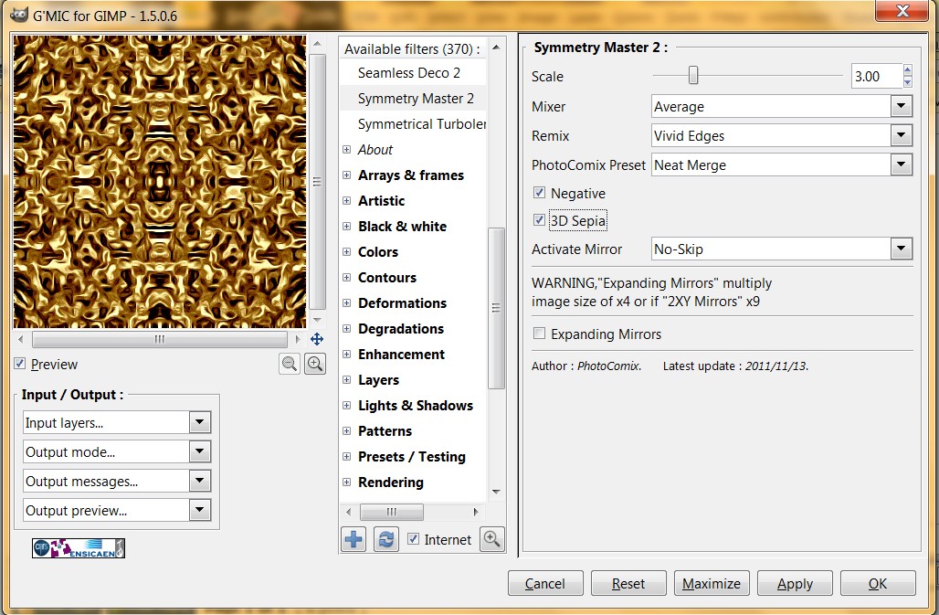Refresh the filter list with update icon
The height and width of the screenshot is (615, 939).
click(x=386, y=539)
